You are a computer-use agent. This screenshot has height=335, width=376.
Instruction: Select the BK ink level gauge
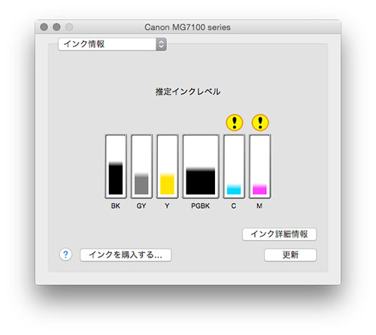(116, 167)
